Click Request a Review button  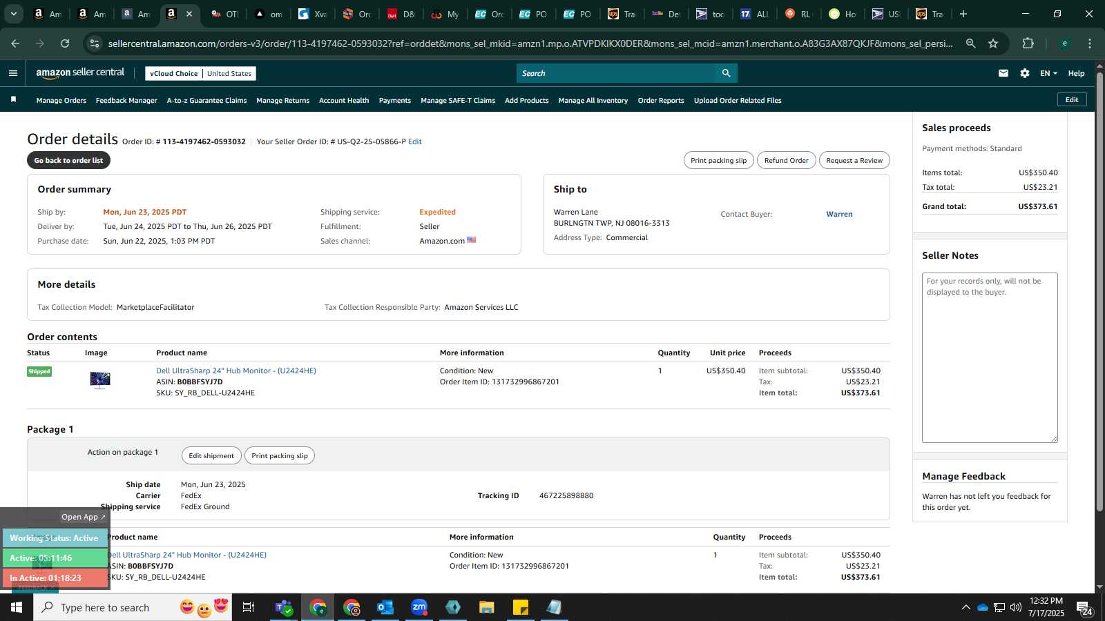854,160
